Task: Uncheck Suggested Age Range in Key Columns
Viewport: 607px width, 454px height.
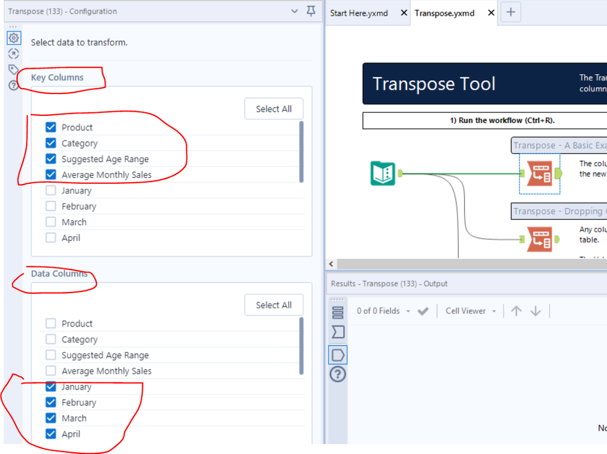Action: coord(50,159)
